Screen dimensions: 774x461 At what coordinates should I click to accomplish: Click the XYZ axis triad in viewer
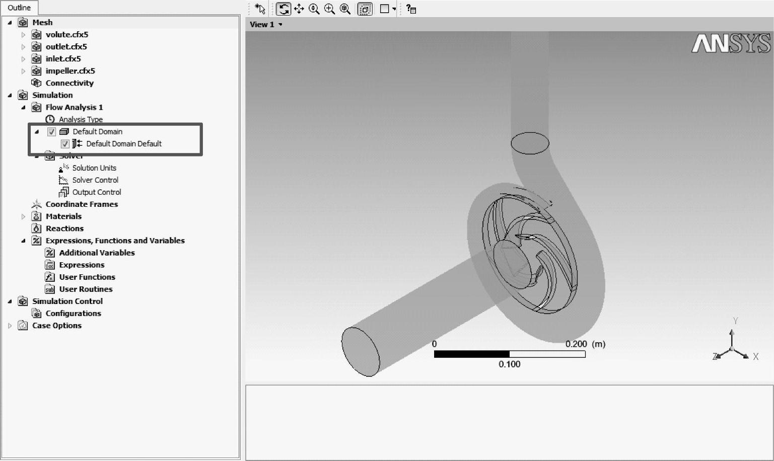[x=733, y=346]
